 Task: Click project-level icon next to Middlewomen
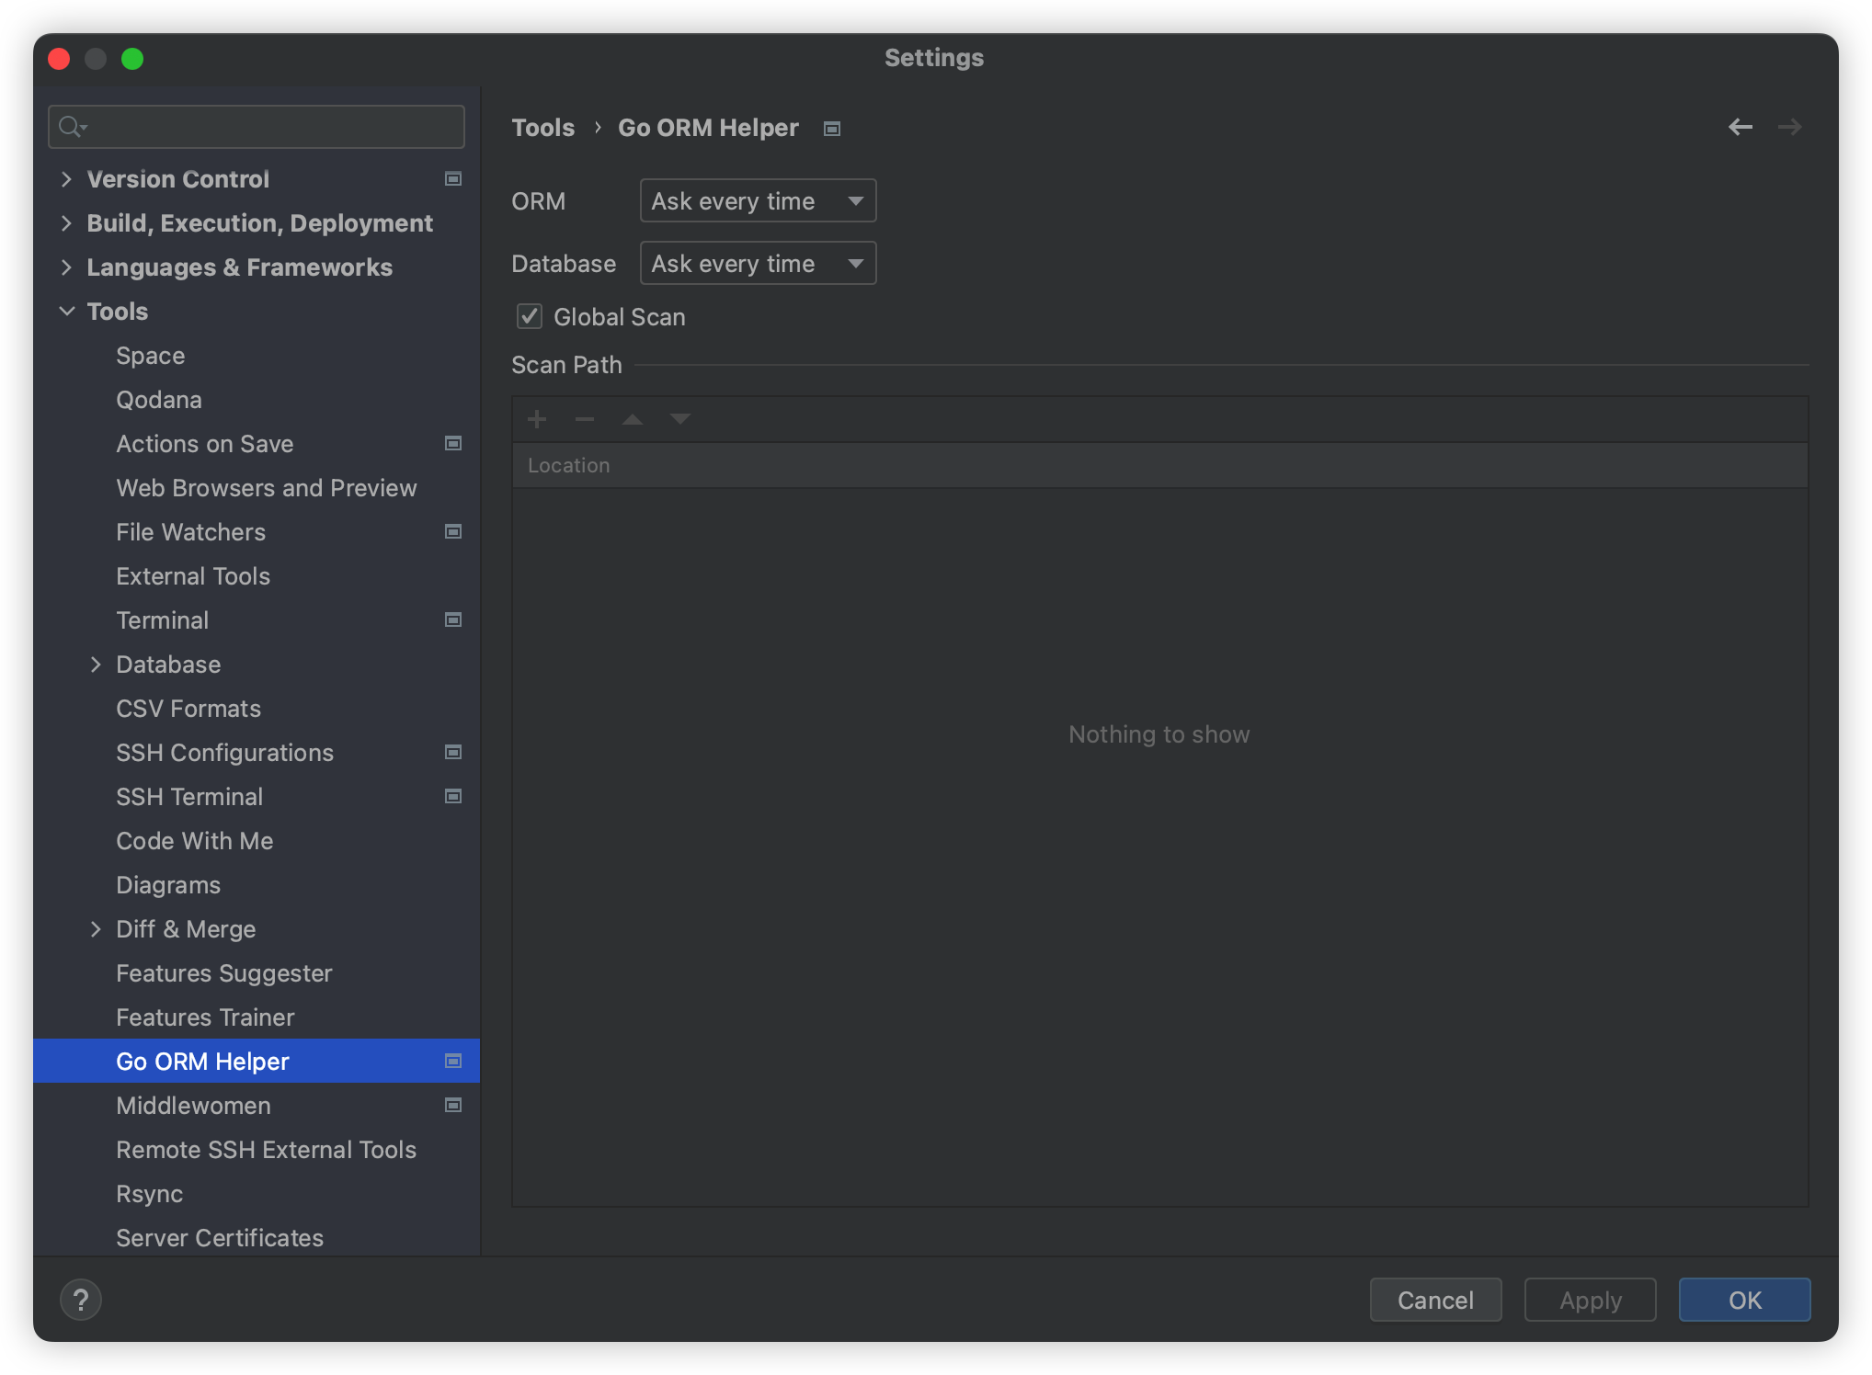453,1105
